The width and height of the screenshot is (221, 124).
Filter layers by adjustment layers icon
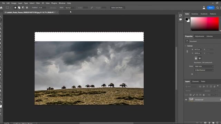tap(204, 86)
